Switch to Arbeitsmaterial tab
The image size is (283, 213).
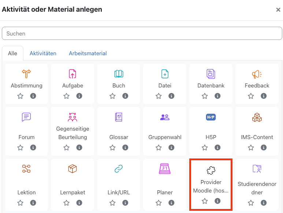[x=88, y=53]
